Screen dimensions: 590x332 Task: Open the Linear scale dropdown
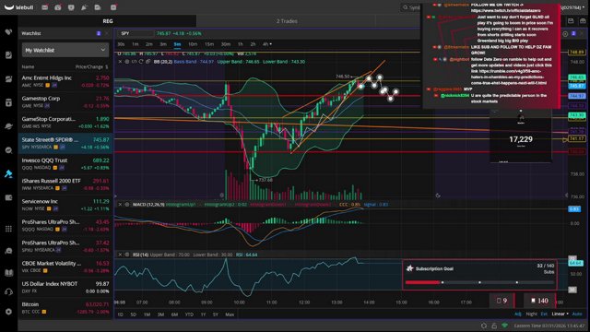click(560, 314)
